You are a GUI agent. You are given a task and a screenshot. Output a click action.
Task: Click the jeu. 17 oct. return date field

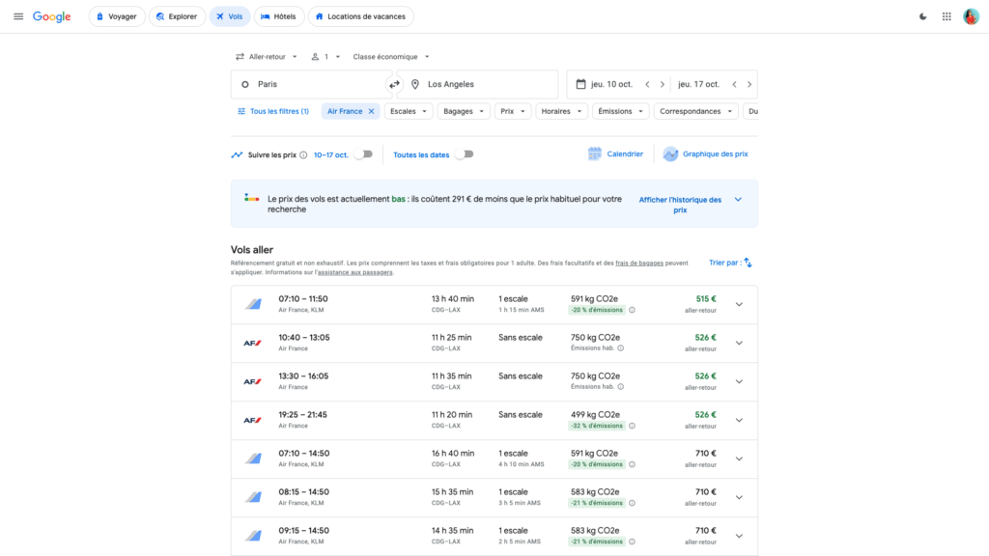699,85
